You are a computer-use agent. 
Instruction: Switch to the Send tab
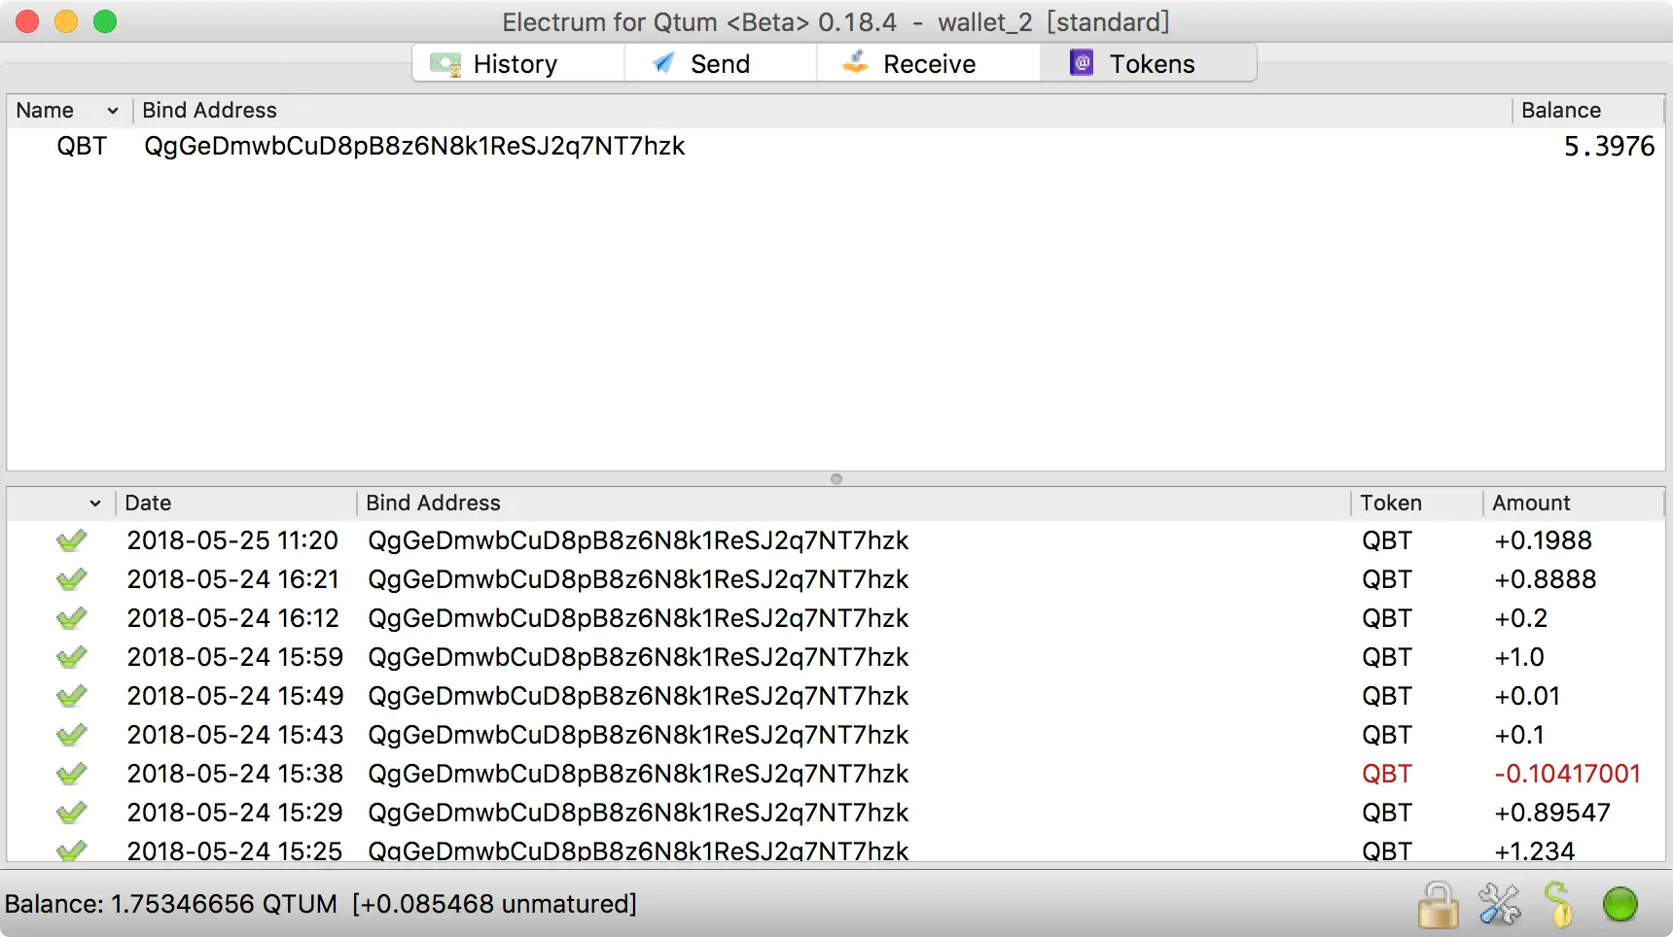click(720, 64)
